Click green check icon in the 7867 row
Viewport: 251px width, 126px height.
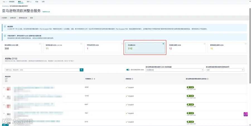point(127,113)
